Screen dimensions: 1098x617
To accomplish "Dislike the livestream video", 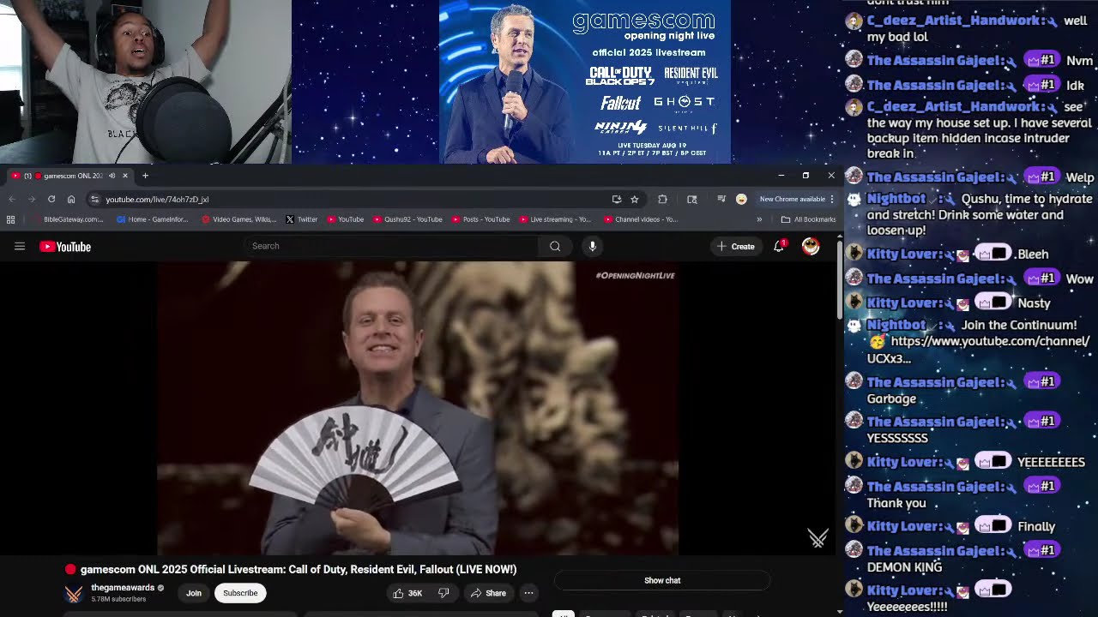I will tap(443, 593).
